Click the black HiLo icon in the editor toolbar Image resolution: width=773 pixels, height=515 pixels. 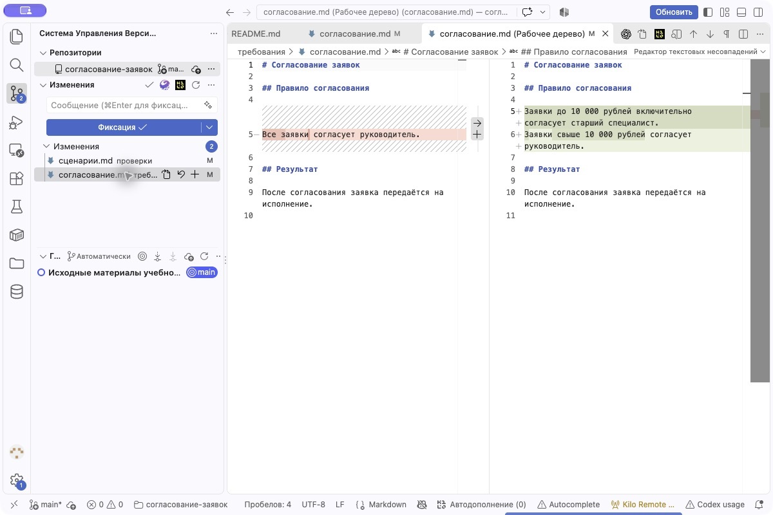660,34
